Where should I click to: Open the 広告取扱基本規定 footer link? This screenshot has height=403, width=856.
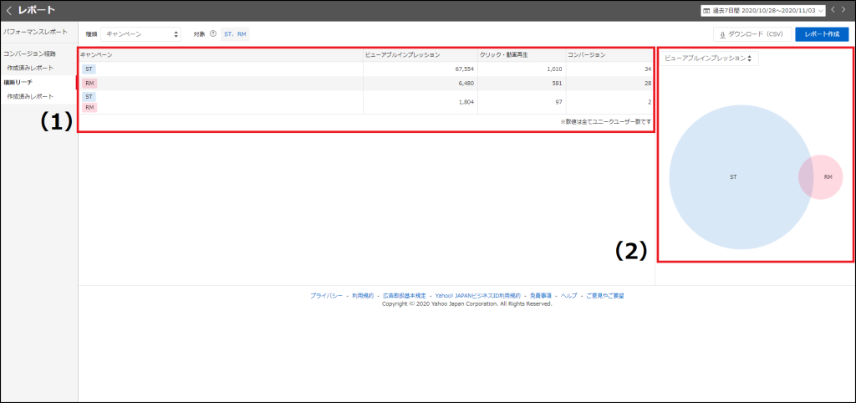pyautogui.click(x=405, y=295)
